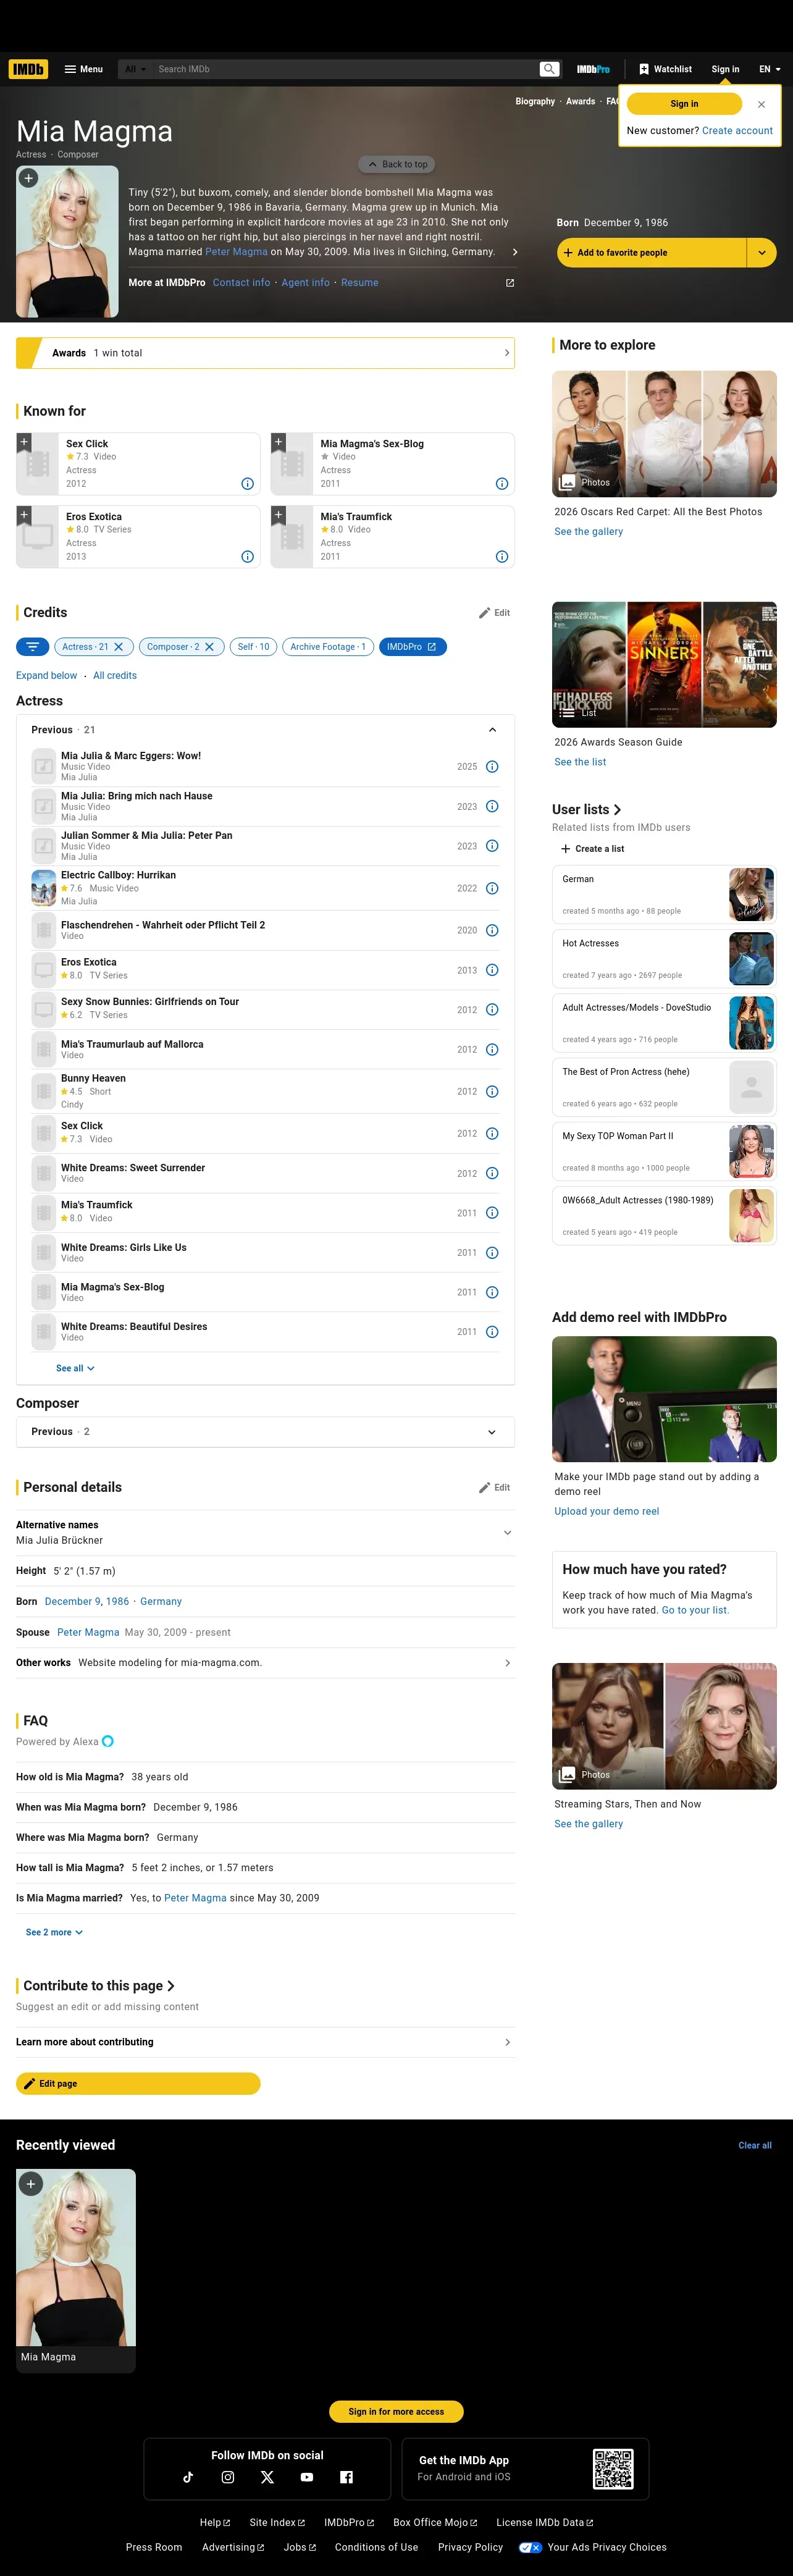Screen dimensions: 793x2576
Task: Click the IMDb App QR code
Action: (x=613, y=2469)
